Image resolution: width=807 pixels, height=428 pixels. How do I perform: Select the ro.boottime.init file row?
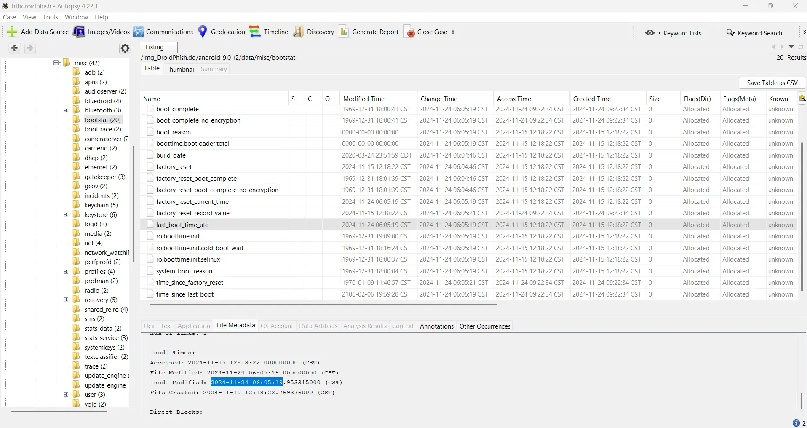coord(469,236)
